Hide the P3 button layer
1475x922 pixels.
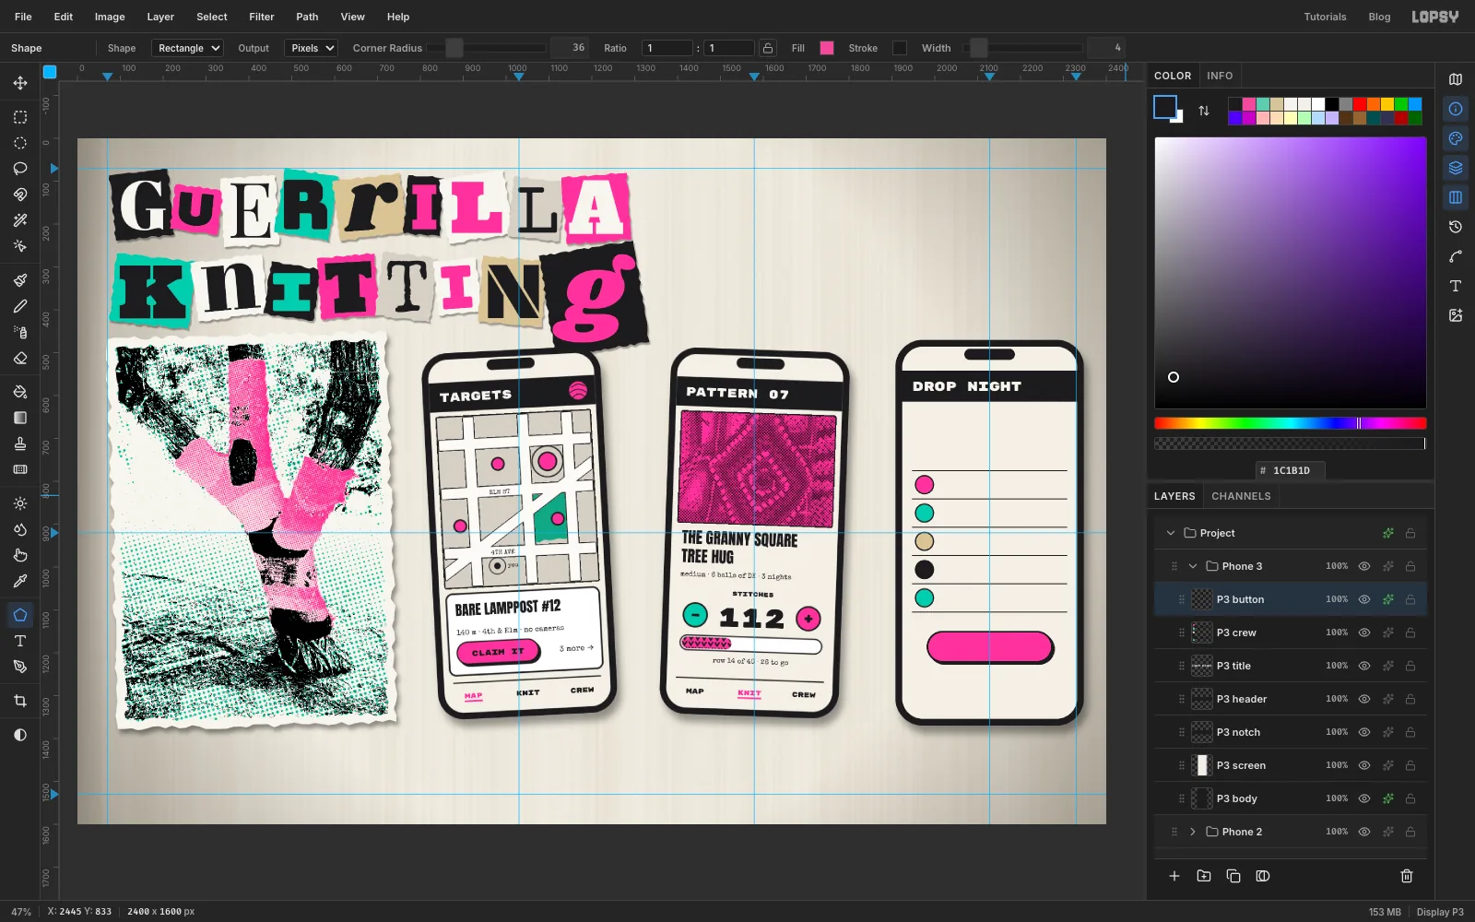[x=1364, y=599]
